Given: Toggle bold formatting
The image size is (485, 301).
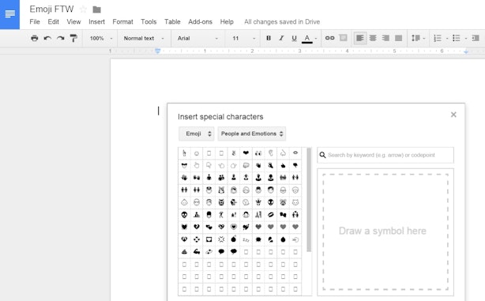Looking at the screenshot, I should pos(269,38).
